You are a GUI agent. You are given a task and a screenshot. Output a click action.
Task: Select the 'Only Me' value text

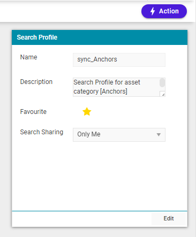pos(89,134)
